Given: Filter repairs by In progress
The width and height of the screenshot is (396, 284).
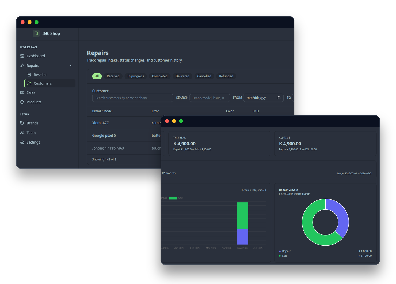Looking at the screenshot, I should 136,76.
